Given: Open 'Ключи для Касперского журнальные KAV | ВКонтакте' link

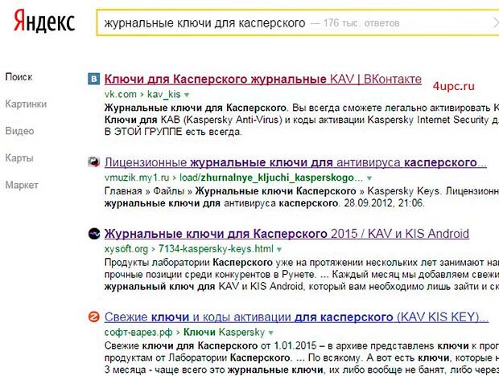Looking at the screenshot, I should tap(263, 79).
